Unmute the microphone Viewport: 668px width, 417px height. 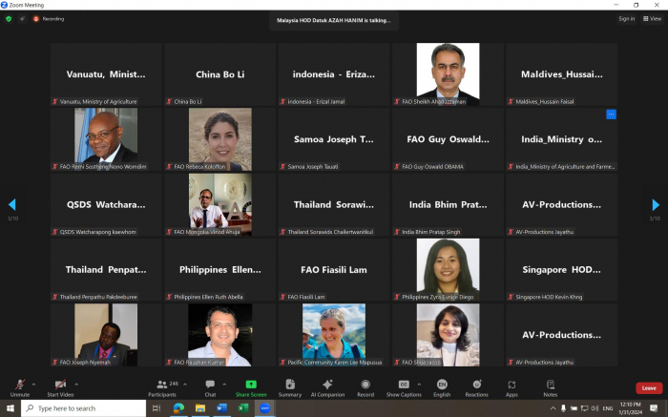tap(19, 386)
